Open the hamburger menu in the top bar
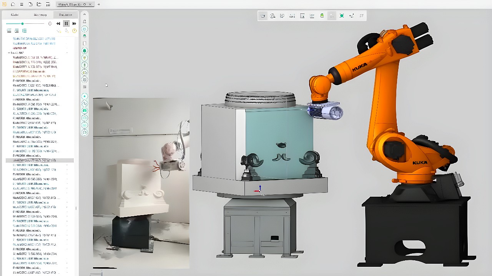Screen dimensions: 492x276 pos(22,4)
